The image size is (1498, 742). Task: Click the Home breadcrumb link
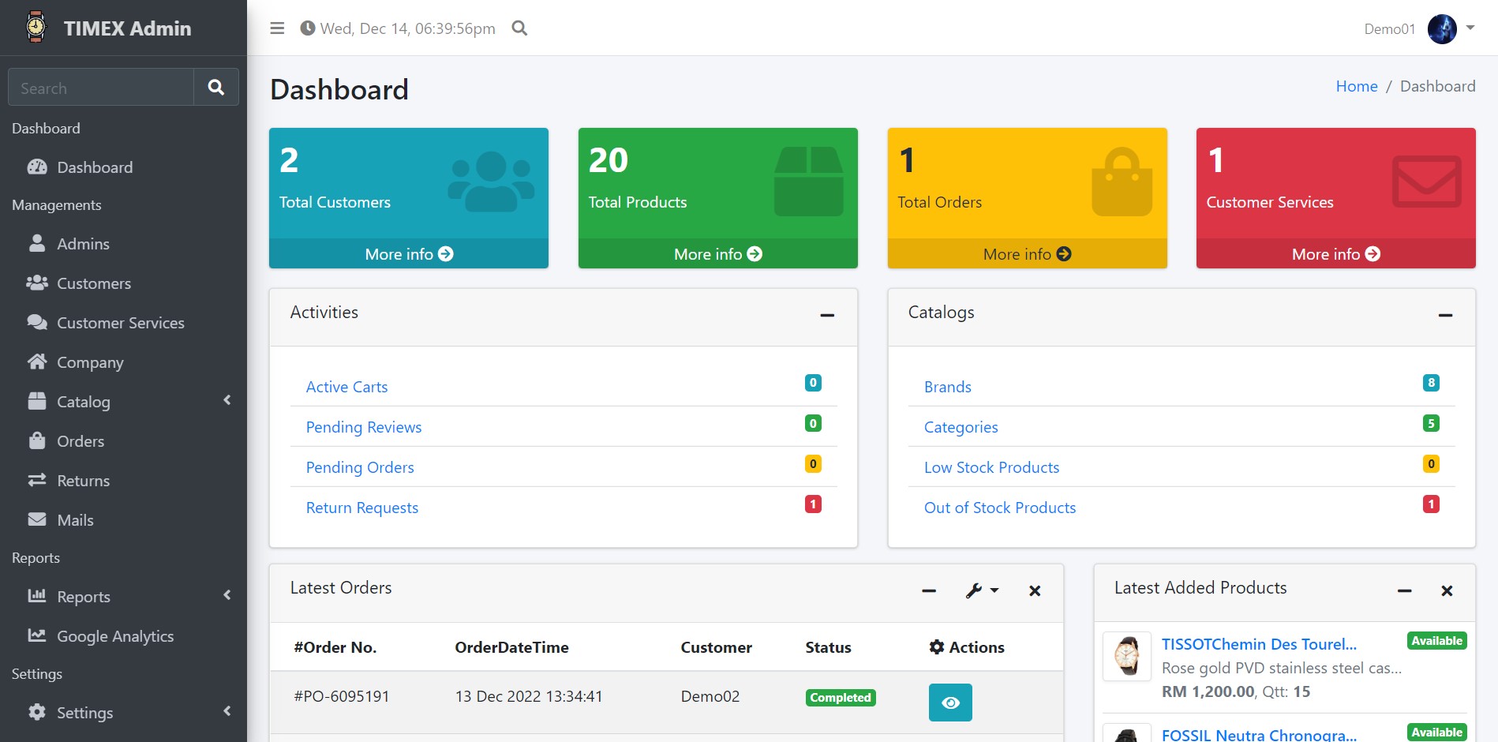tap(1357, 86)
